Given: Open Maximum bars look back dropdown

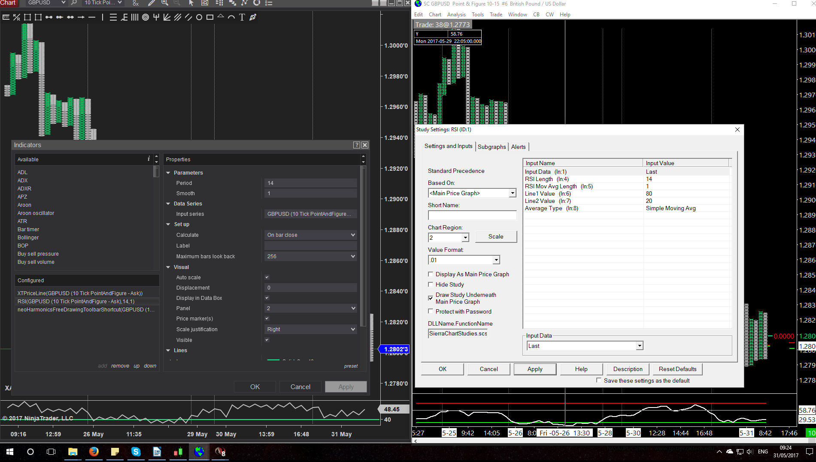Looking at the screenshot, I should click(x=311, y=257).
